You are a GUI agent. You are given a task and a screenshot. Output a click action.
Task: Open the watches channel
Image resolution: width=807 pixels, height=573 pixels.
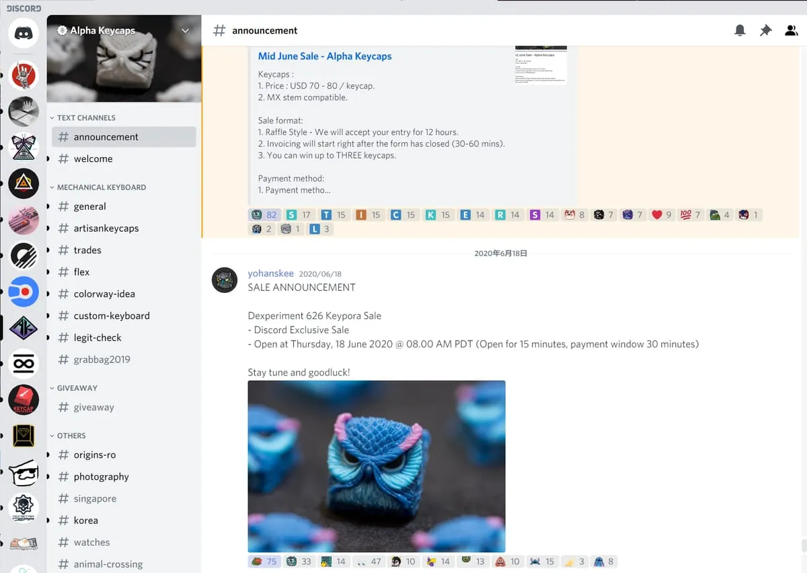pyautogui.click(x=124, y=543)
